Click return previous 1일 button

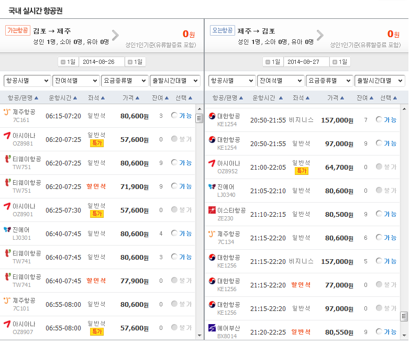coord(273,62)
